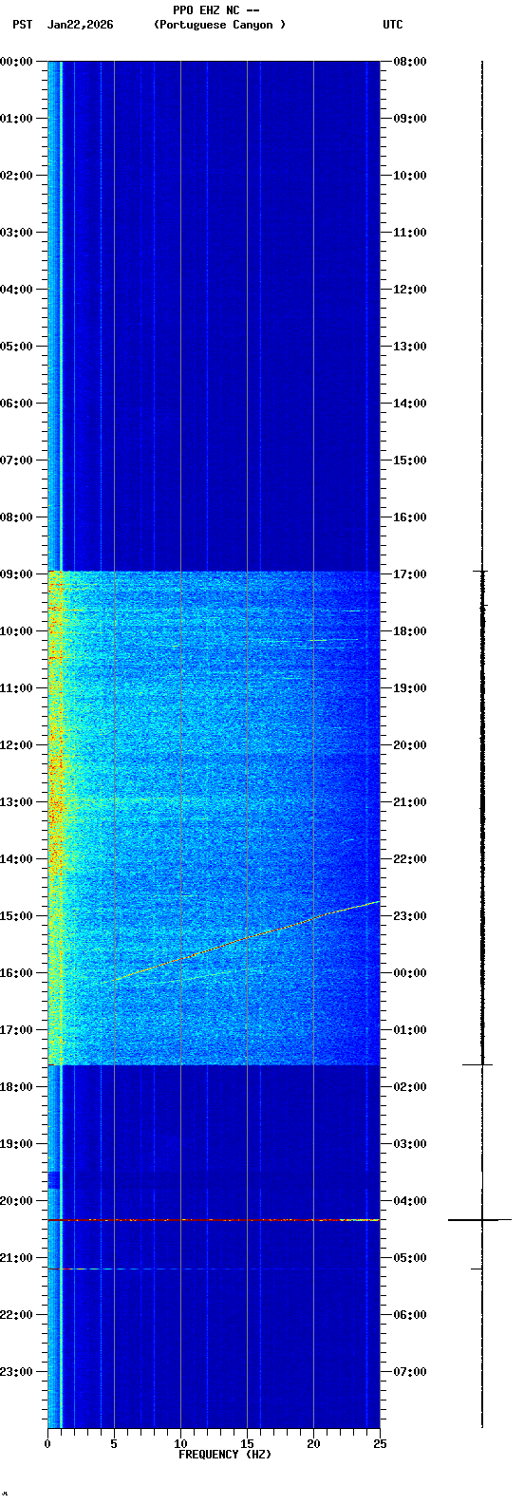Click the 03:00 PST time label

click(16, 233)
